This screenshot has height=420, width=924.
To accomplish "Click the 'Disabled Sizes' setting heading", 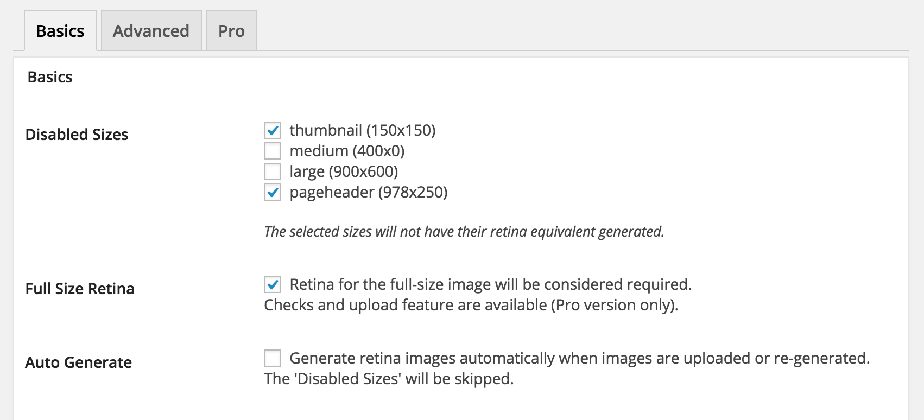I will [77, 135].
